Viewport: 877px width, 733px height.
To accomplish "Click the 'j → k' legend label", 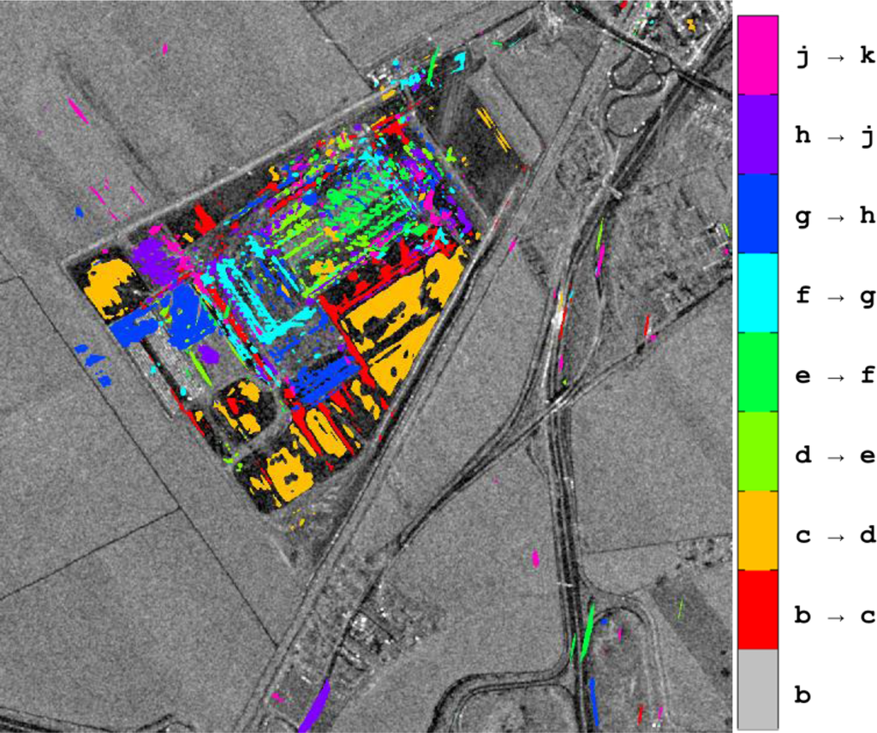I will [835, 57].
